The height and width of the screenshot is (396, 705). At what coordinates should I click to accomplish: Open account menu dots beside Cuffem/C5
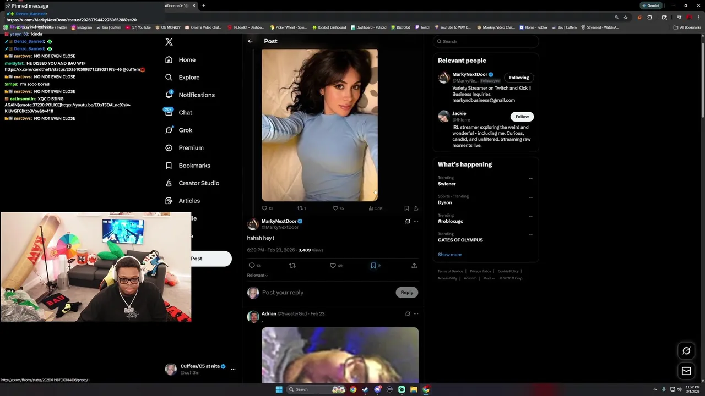click(x=233, y=369)
